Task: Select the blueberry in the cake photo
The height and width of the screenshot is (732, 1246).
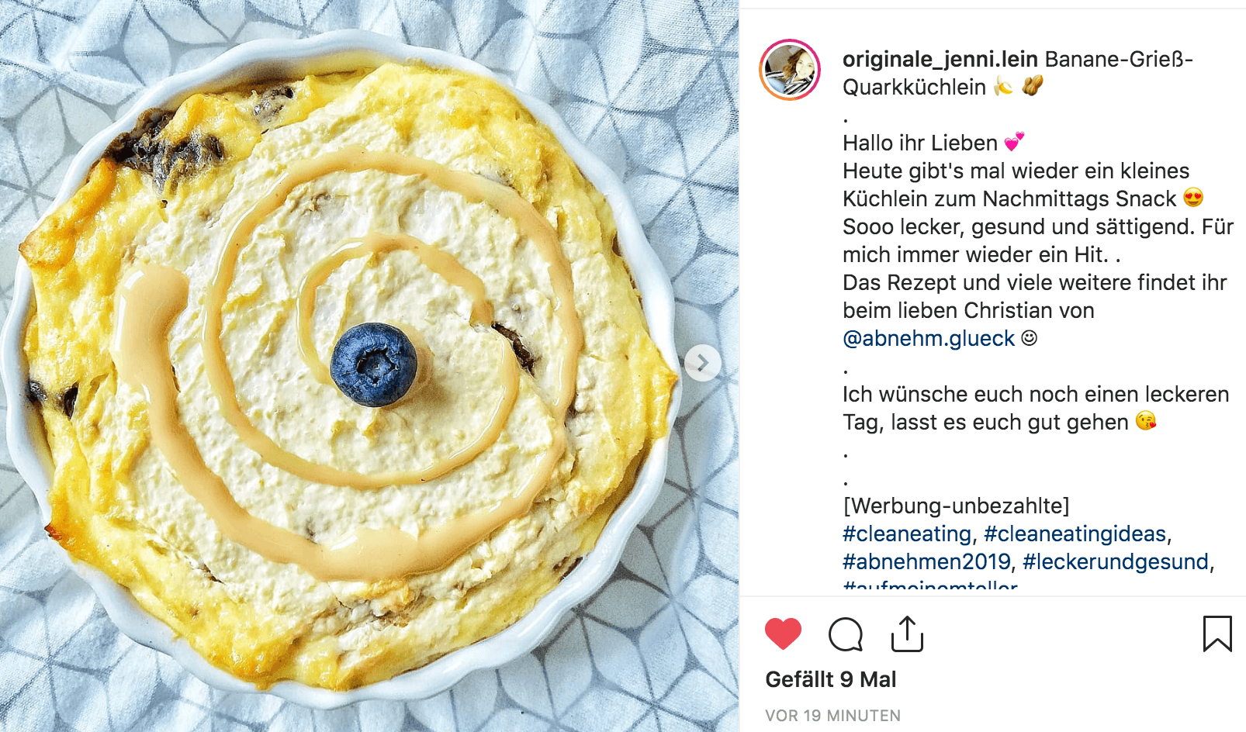Action: click(373, 364)
